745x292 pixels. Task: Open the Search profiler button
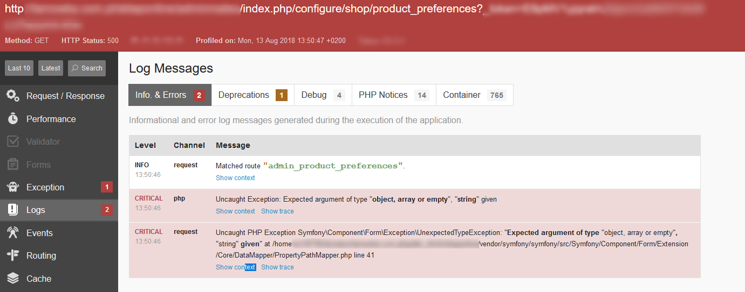(87, 68)
